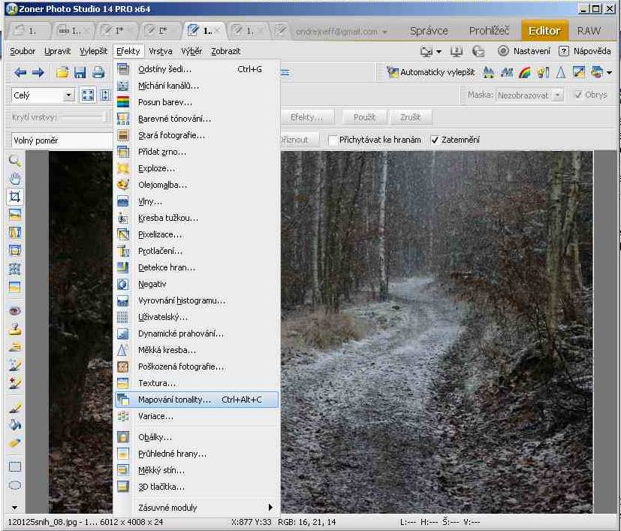Viewport: 621px width, 531px height.
Task: Select the Zoom magnifier tool
Action: (14, 161)
